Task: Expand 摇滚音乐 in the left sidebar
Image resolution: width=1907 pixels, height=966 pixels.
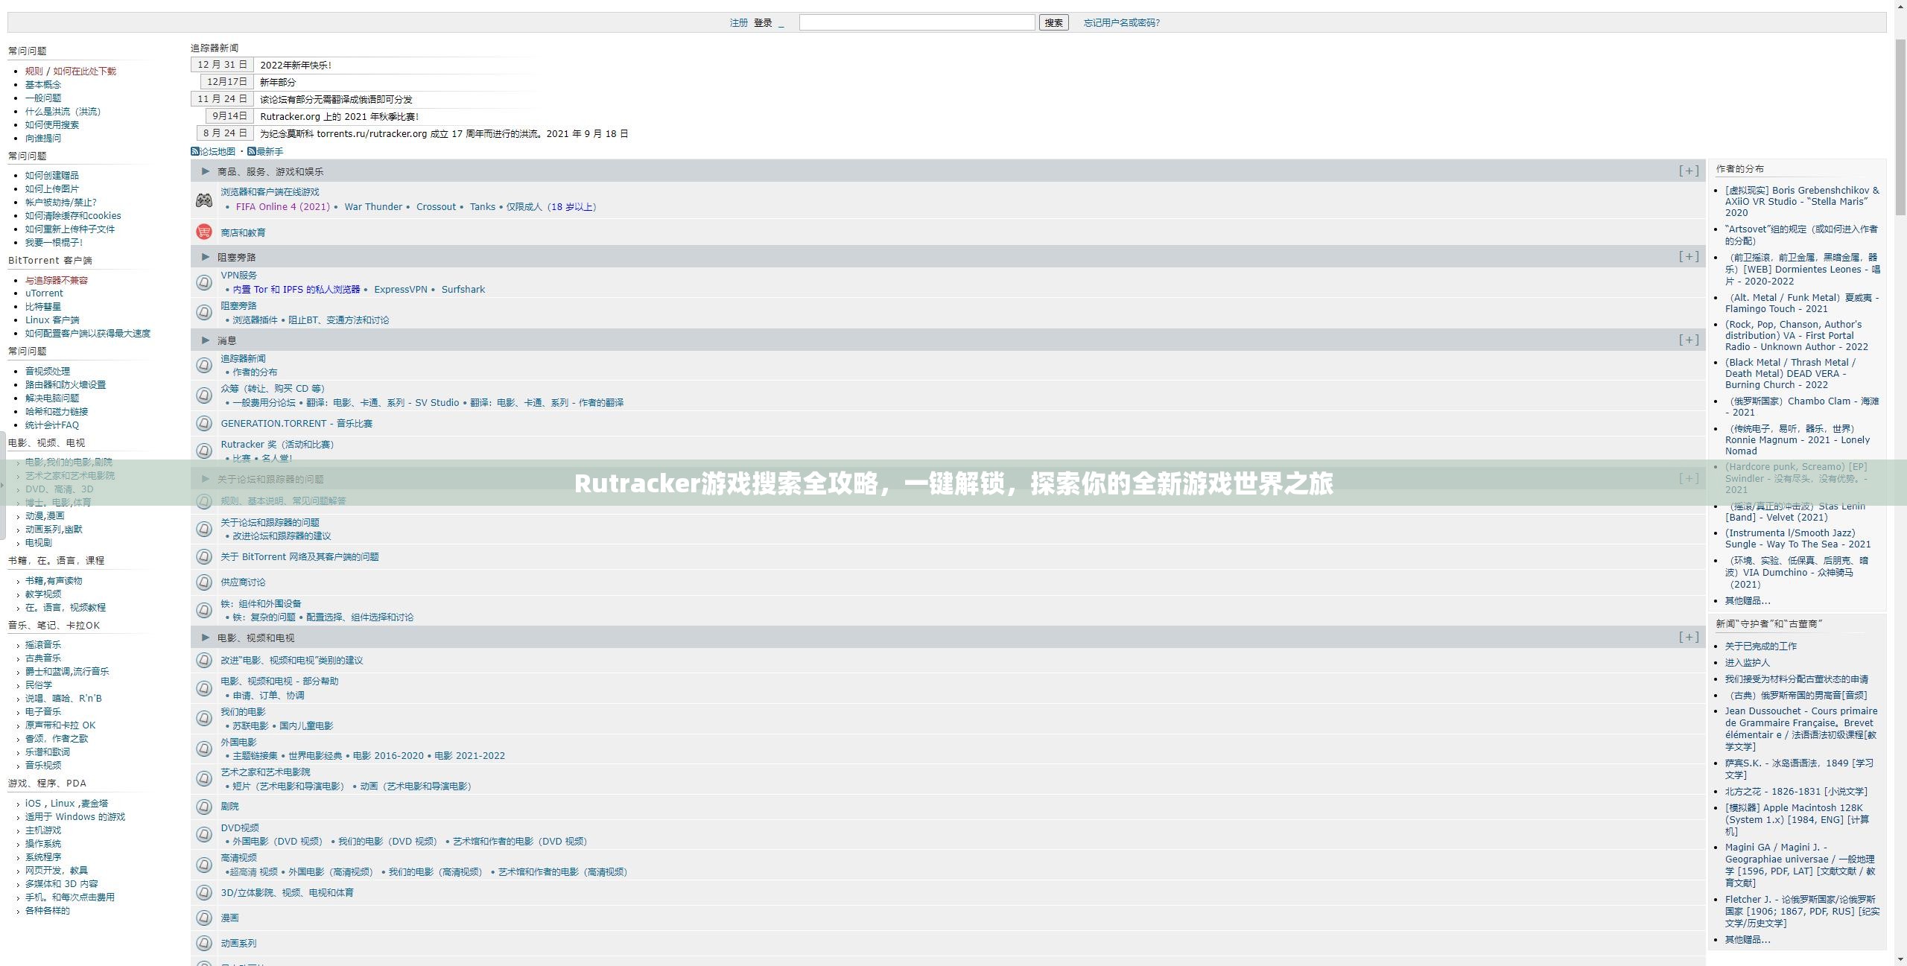Action: pyautogui.click(x=42, y=645)
